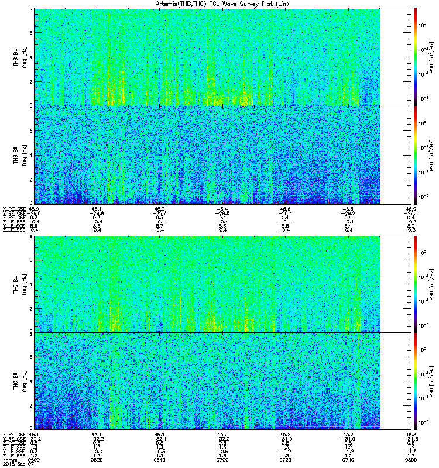Click the PSD [nT²/Hz] label of THC B⊥ color bar
This screenshot has height=468, width=439.
click(432, 284)
